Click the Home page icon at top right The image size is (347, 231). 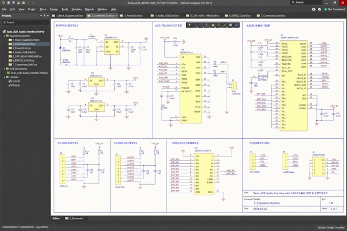click(x=319, y=9)
